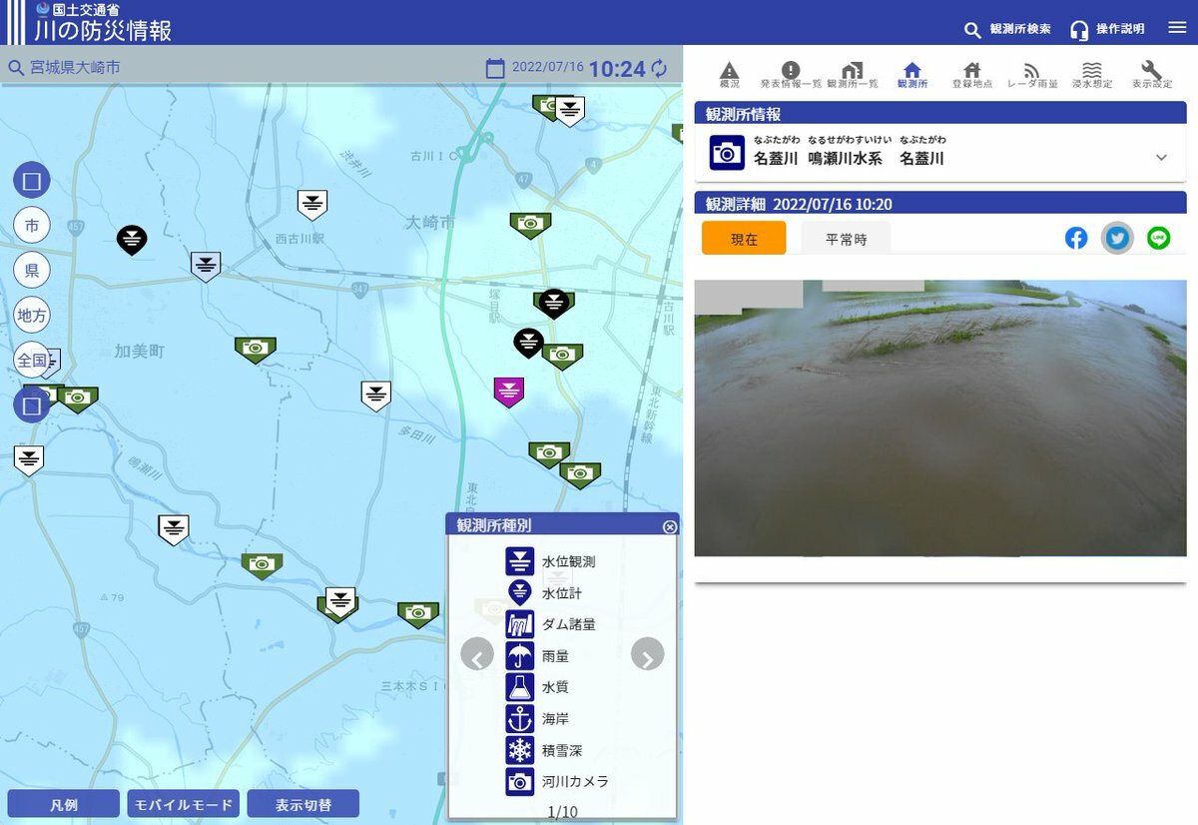The height and width of the screenshot is (825, 1198).
Task: Select water level marker above 西古川駅
Action: pos(312,205)
